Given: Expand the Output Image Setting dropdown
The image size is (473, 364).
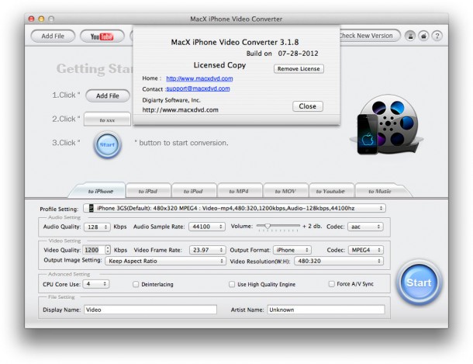Looking at the screenshot, I should point(166,261).
